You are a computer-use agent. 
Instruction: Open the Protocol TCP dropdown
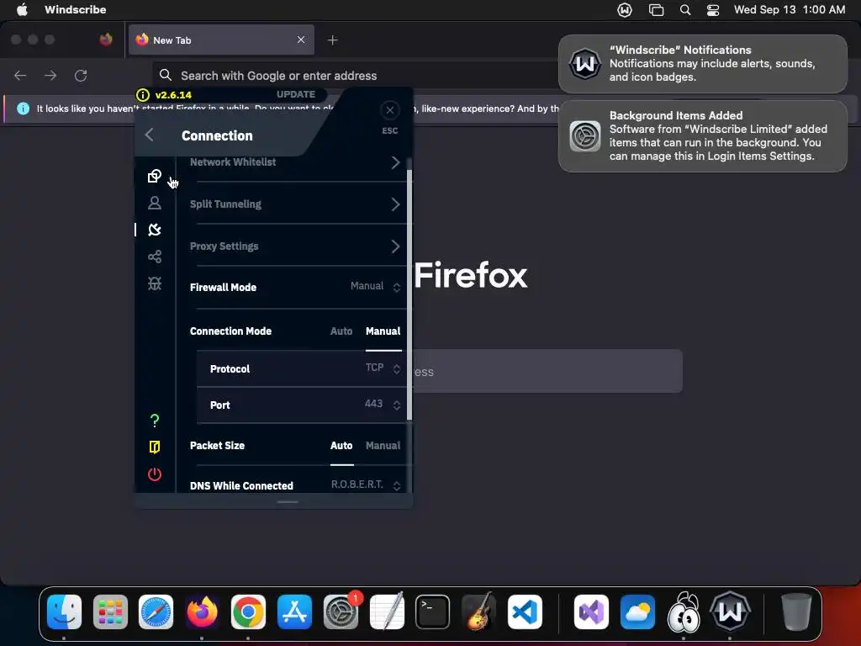pyautogui.click(x=383, y=368)
